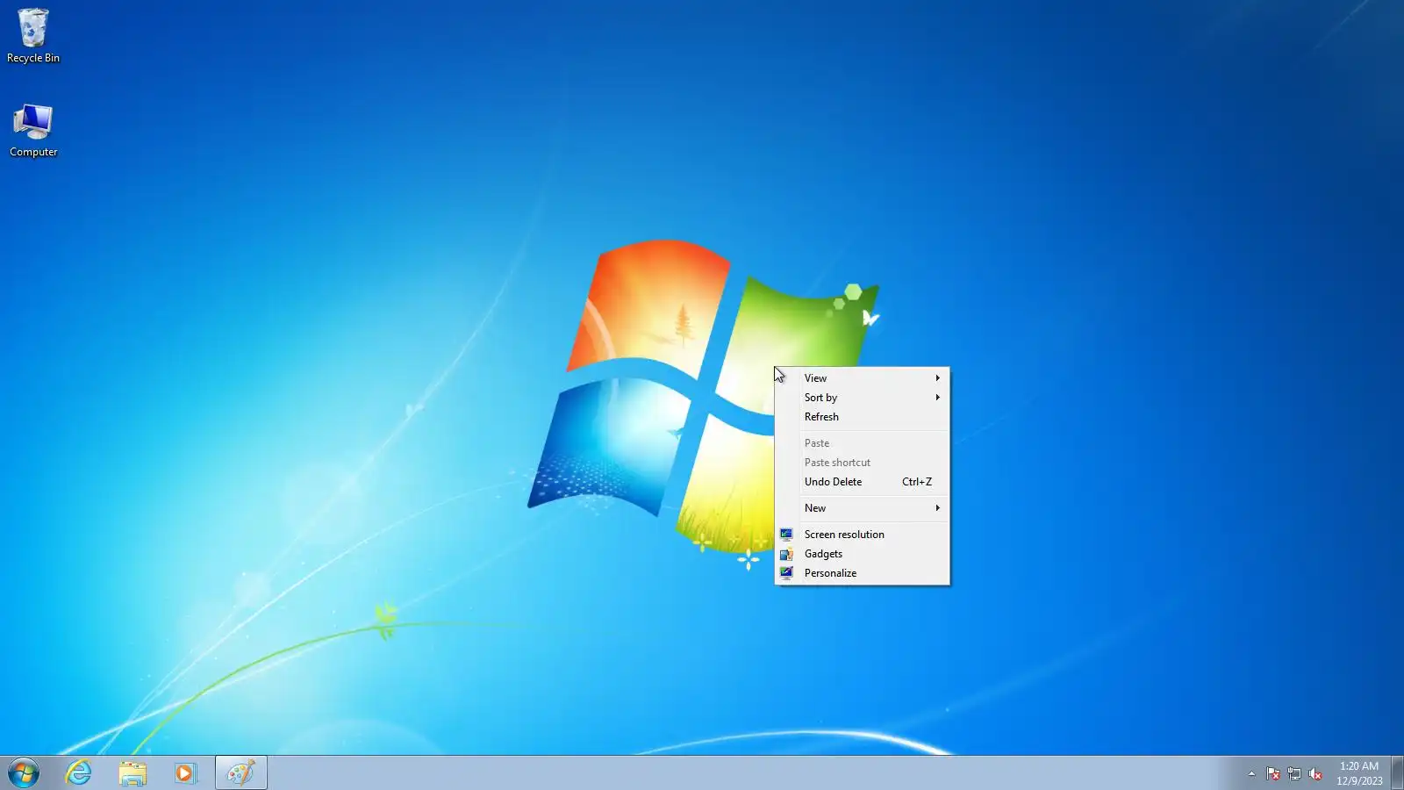Click the muted volume tray icon
Screen dimensions: 1404x790
pos(1315,773)
